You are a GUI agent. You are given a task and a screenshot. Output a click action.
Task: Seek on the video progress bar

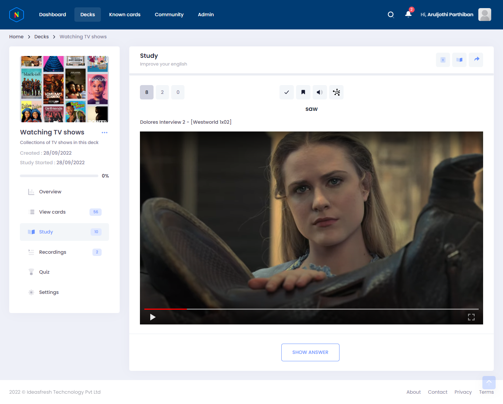tap(312, 309)
